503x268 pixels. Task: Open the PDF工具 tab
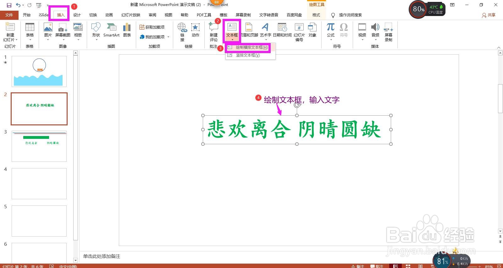204,15
